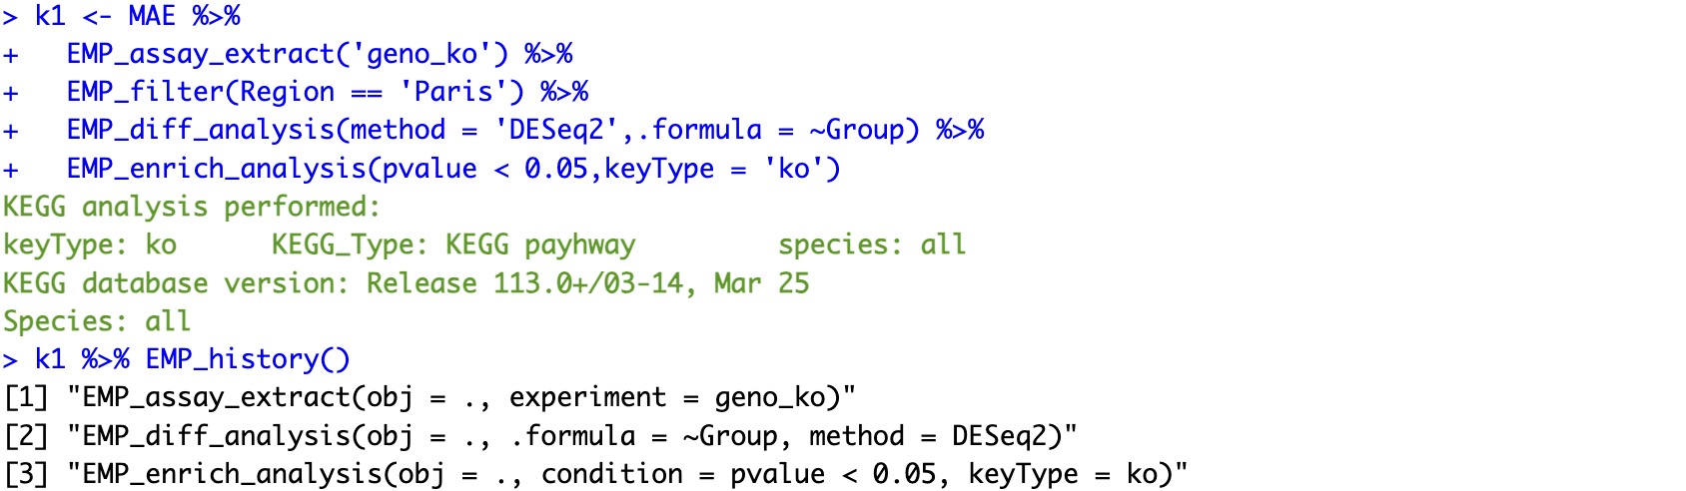The image size is (1686, 491).
Task: Click the 'k1 %>% EMP_history()' command
Action: (192, 359)
